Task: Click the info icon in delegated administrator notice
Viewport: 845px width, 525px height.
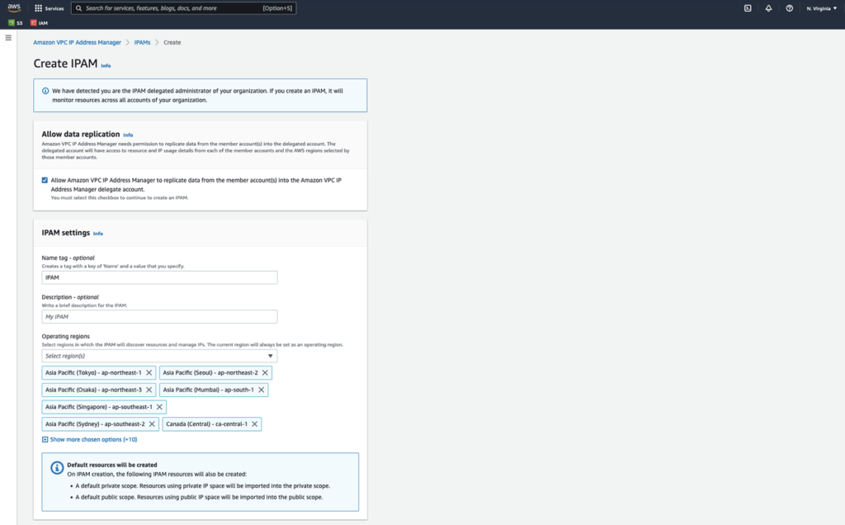Action: [x=45, y=91]
